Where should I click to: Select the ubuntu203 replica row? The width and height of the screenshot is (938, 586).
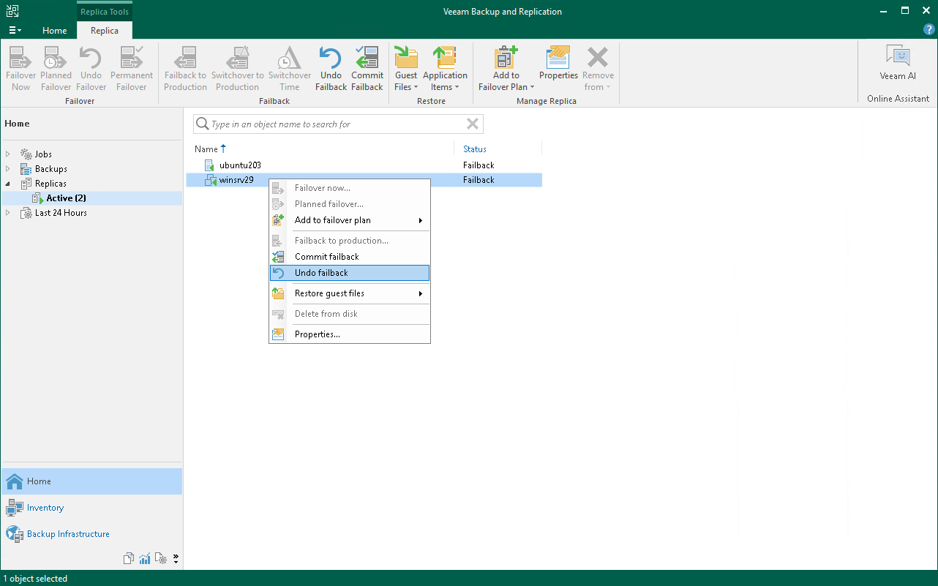pos(364,165)
